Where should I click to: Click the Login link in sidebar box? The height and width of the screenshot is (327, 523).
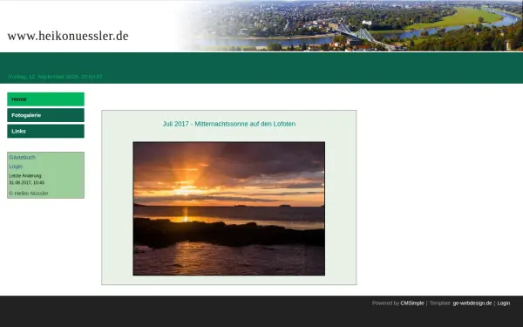click(x=16, y=167)
